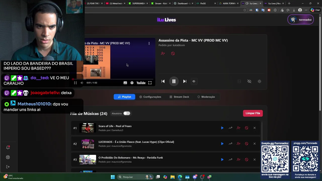Click LUCKHAOS song thumbnail
Viewport: 322px width, 181px height.
pos(88,144)
